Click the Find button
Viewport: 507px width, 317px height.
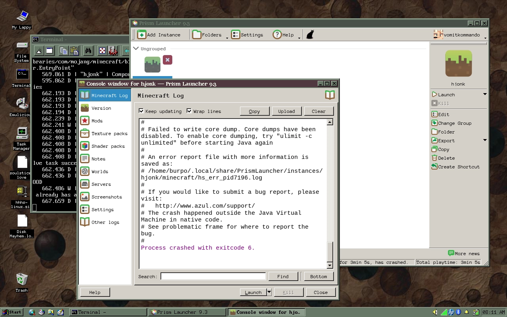(283, 276)
